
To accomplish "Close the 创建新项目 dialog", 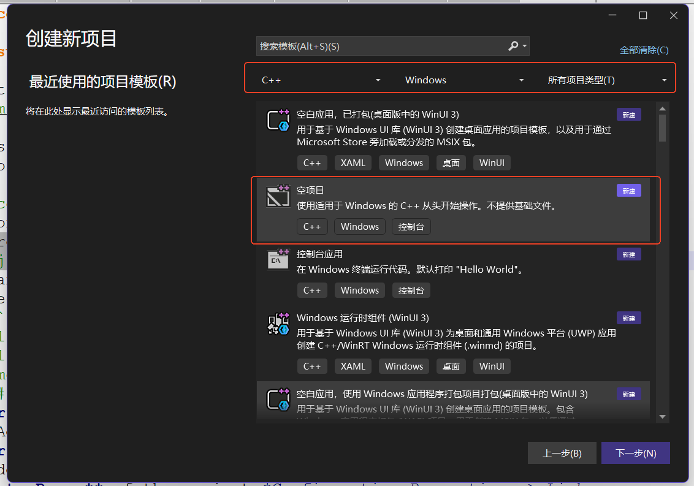I will [674, 15].
